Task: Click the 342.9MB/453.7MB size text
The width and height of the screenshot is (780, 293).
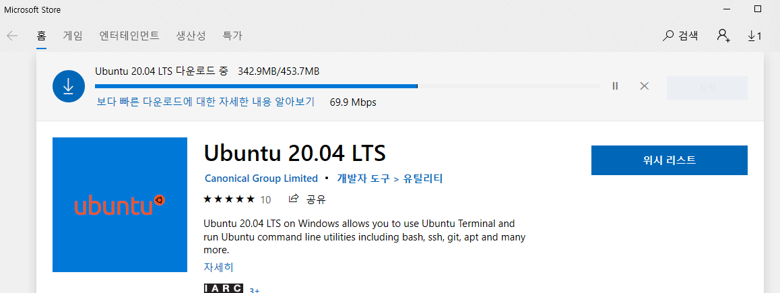Action: tap(279, 71)
